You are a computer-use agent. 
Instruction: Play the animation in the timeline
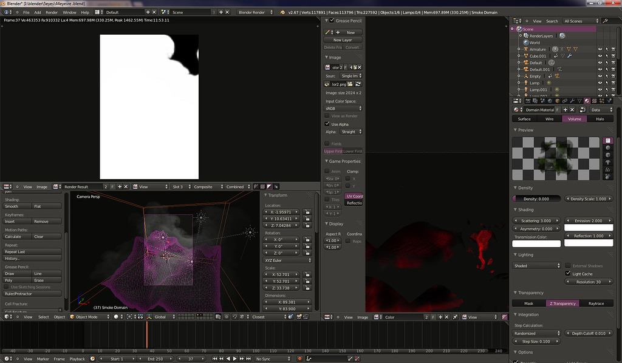[x=235, y=359]
